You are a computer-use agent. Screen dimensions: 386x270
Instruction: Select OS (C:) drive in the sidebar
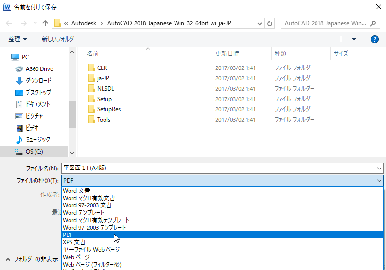tap(34, 152)
